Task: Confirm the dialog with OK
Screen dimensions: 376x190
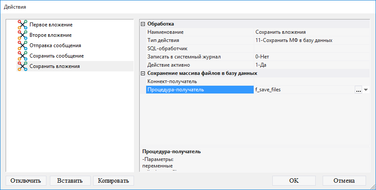Action: coord(294,180)
